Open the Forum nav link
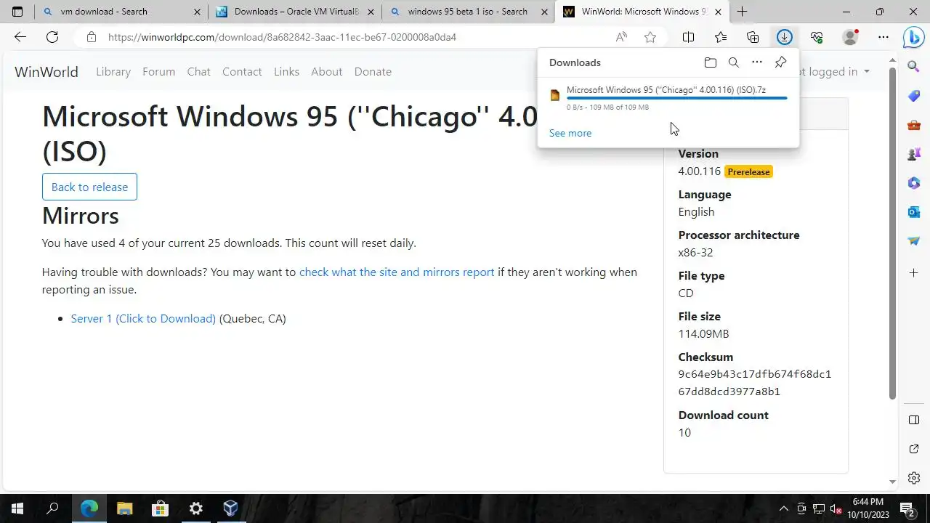 158,71
